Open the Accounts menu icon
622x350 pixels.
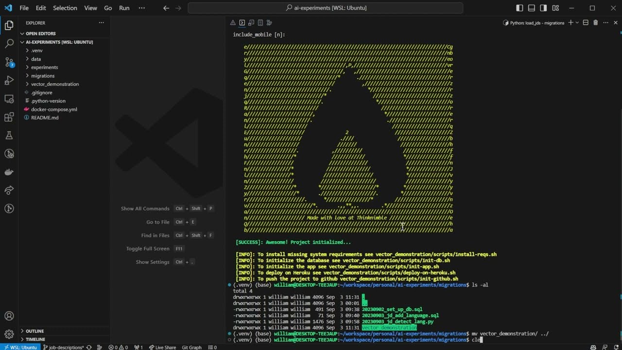(x=9, y=316)
